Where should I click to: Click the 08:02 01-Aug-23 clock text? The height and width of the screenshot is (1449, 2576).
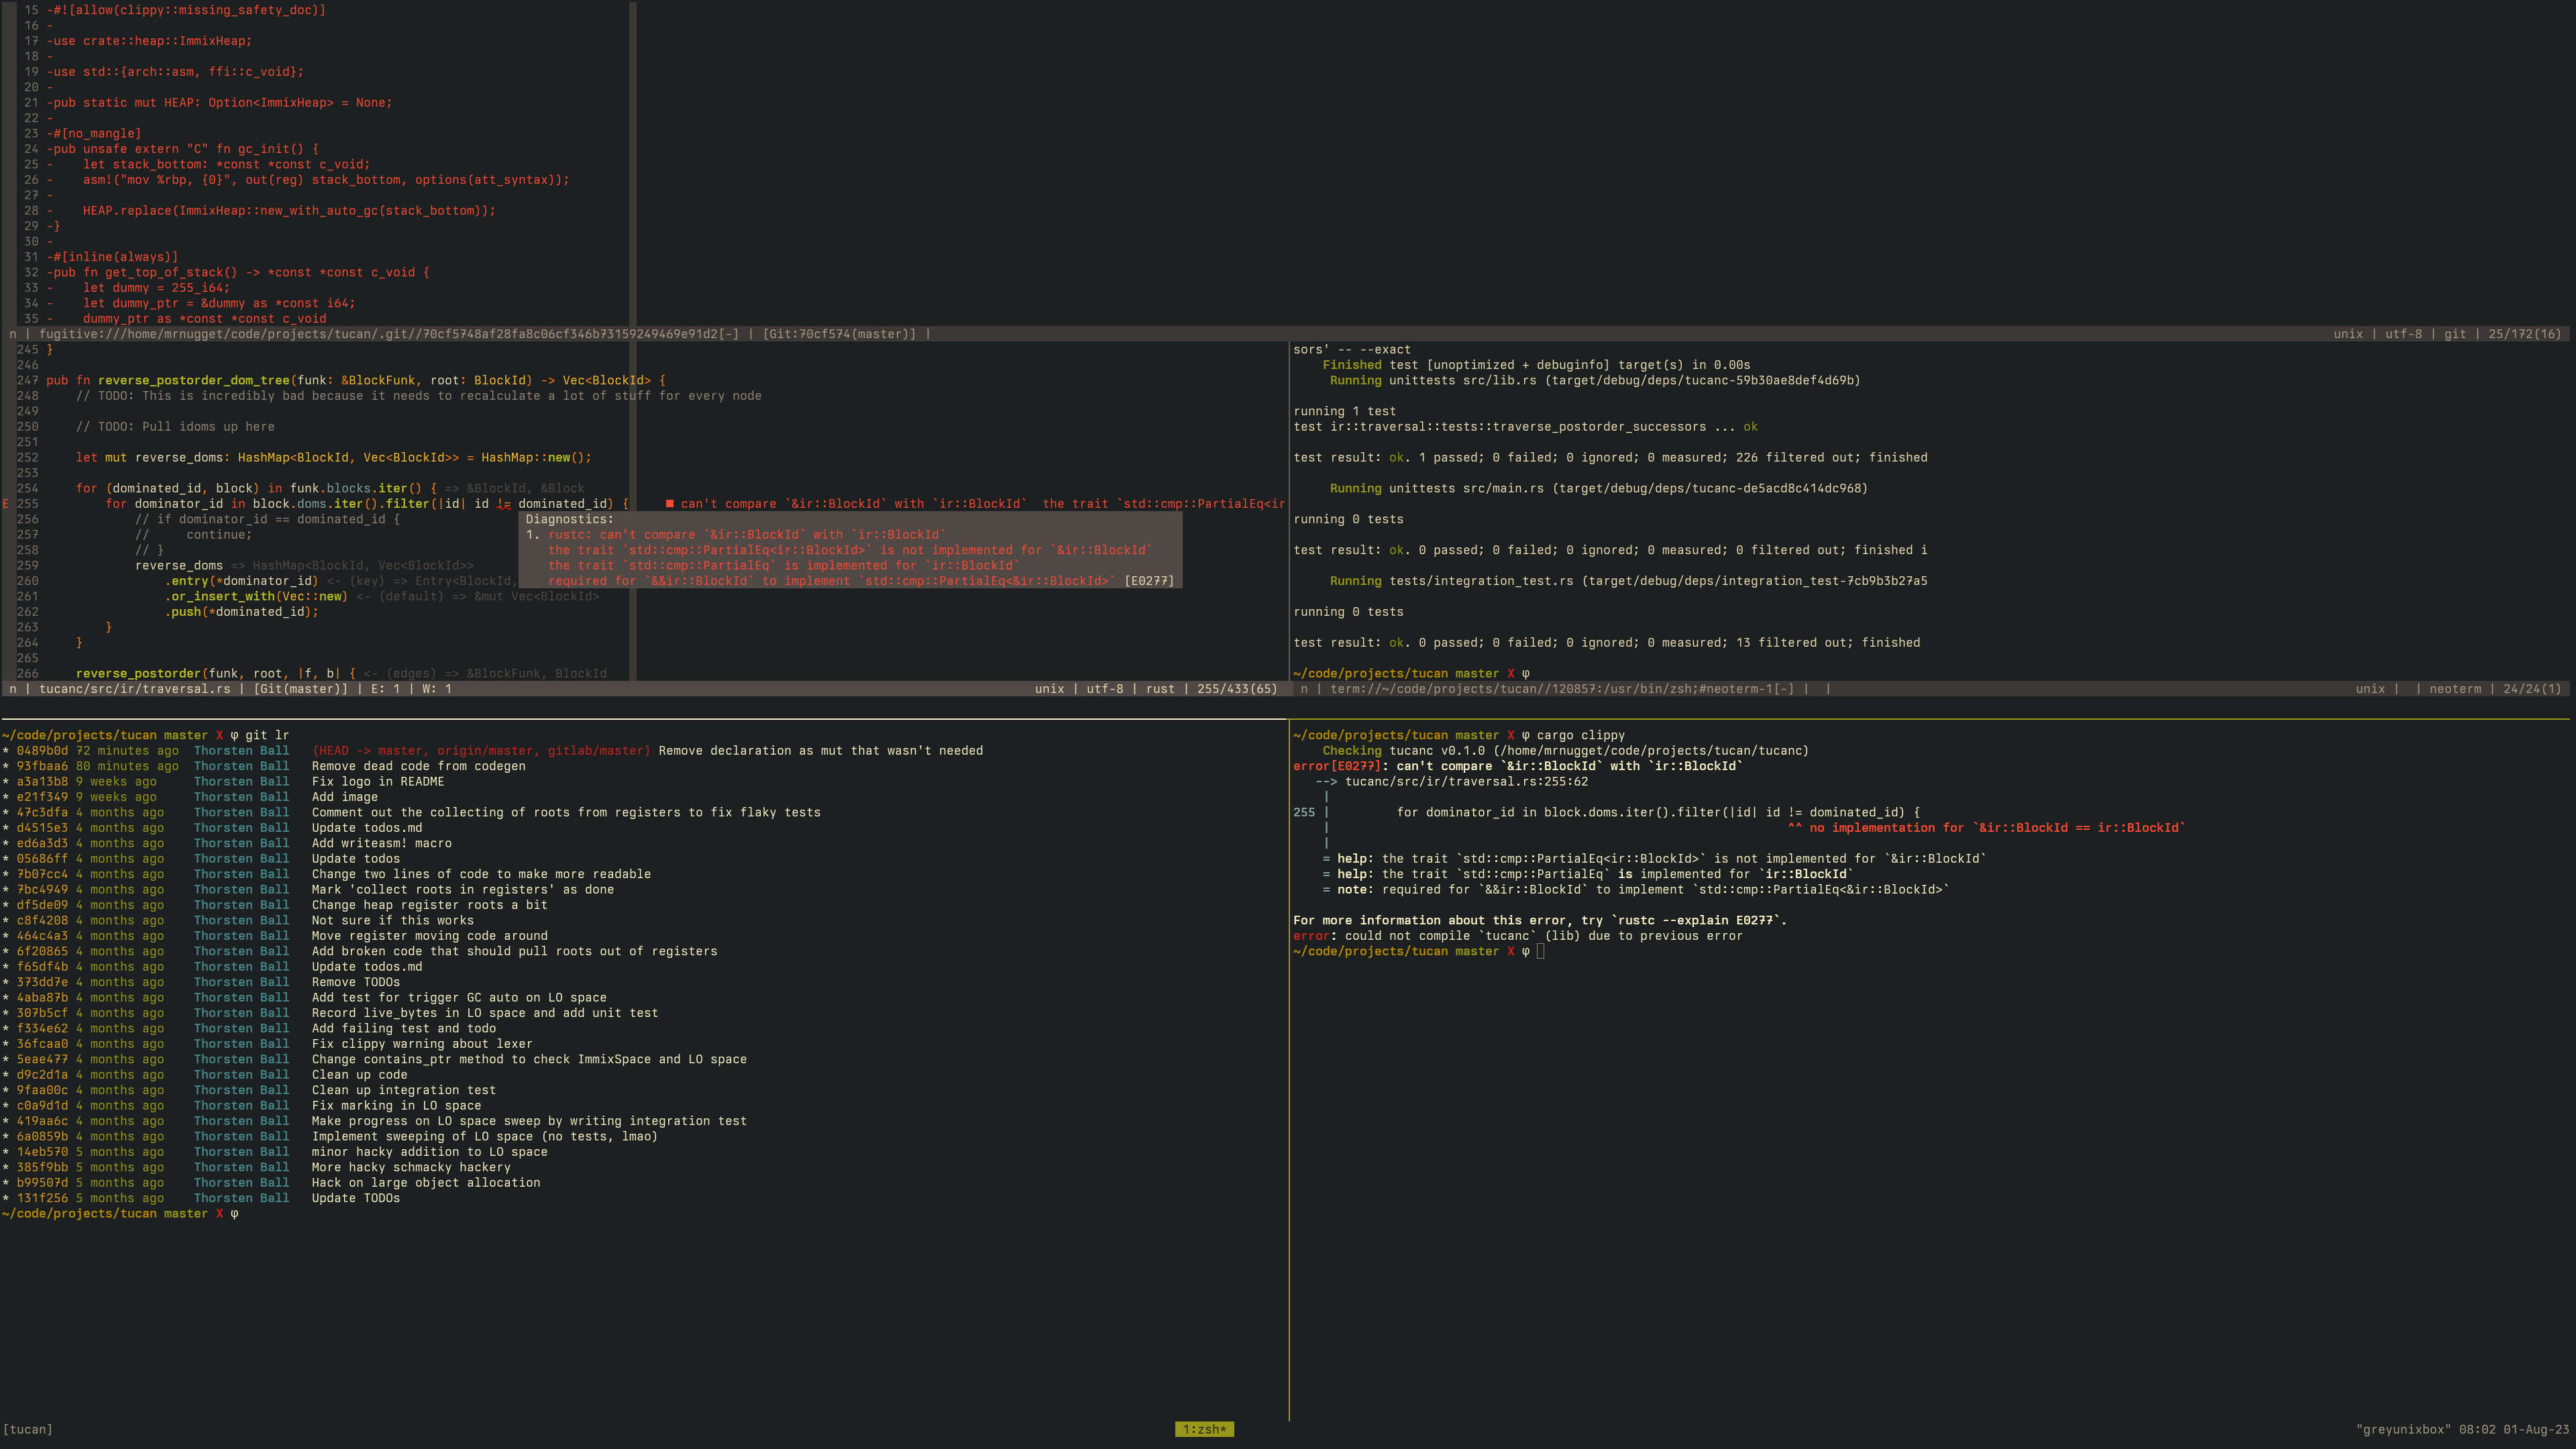(2514, 1429)
